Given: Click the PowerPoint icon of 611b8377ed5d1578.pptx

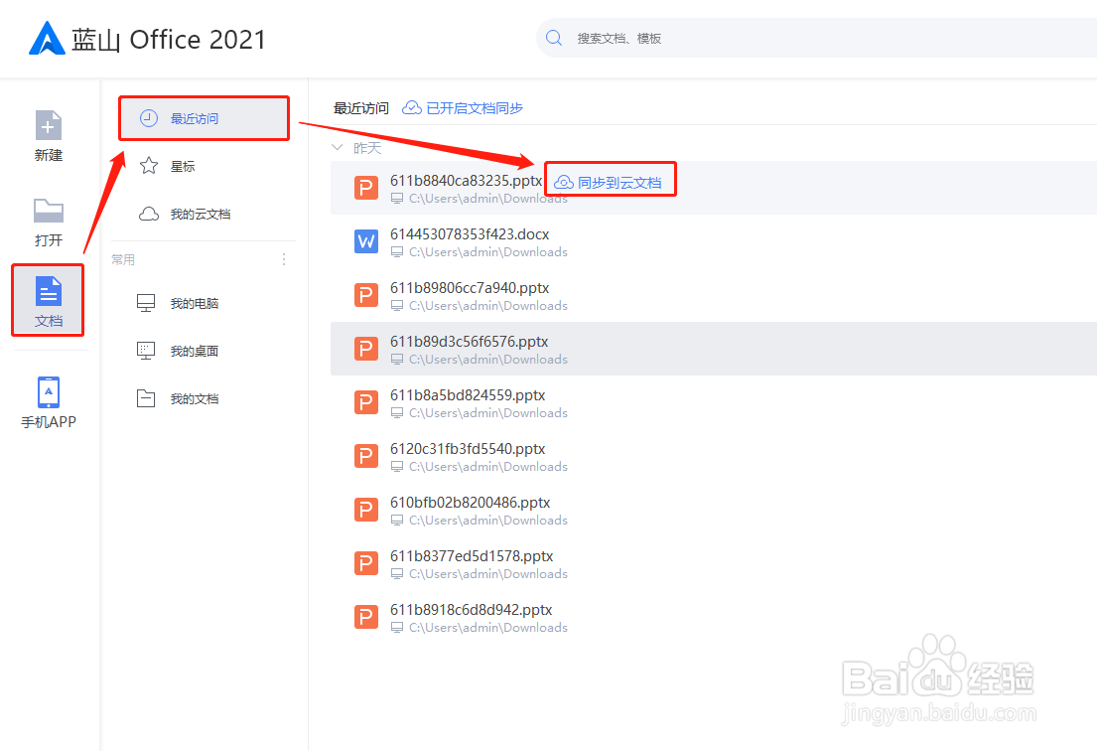Looking at the screenshot, I should pyautogui.click(x=366, y=563).
